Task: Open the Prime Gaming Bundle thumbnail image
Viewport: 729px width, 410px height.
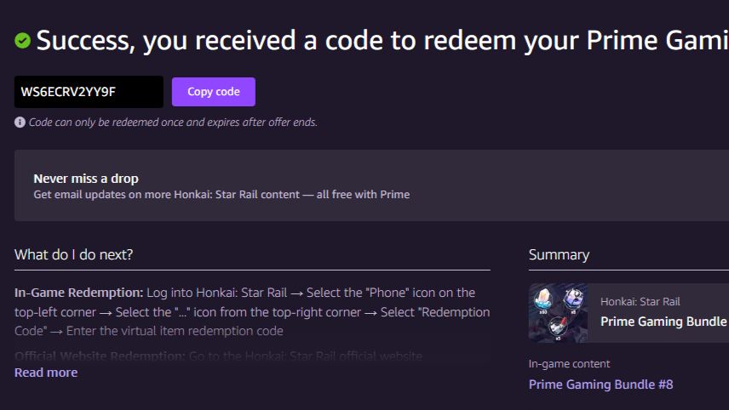Action: 558,312
